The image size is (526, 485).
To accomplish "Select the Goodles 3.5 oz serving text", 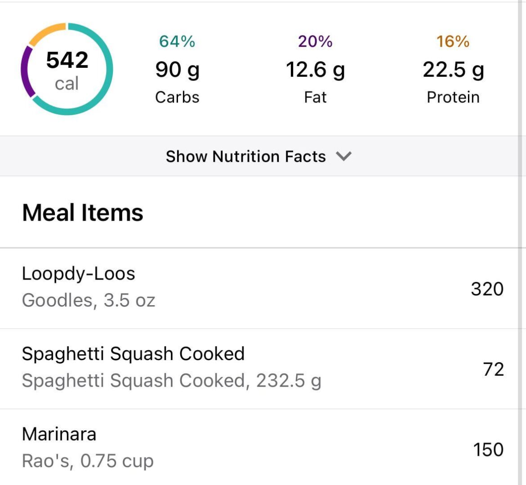I will (89, 300).
